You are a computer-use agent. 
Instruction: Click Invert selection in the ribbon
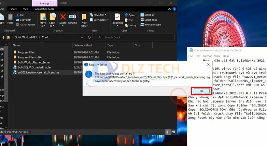151,25
